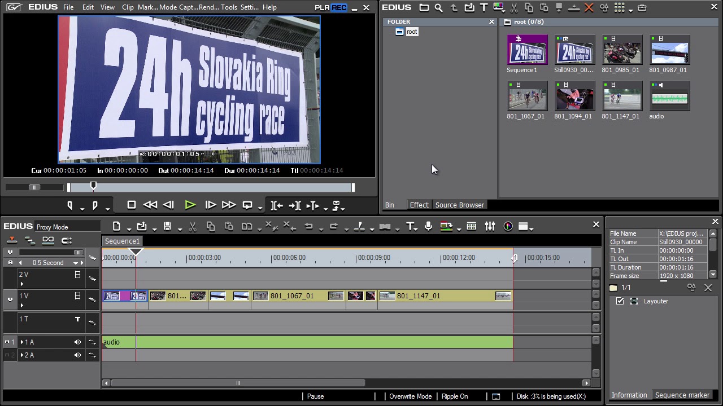
Task: Click the Export icon in the player
Action: pos(336,205)
